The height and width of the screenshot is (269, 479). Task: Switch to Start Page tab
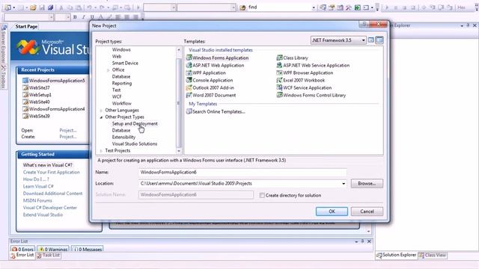(26, 27)
